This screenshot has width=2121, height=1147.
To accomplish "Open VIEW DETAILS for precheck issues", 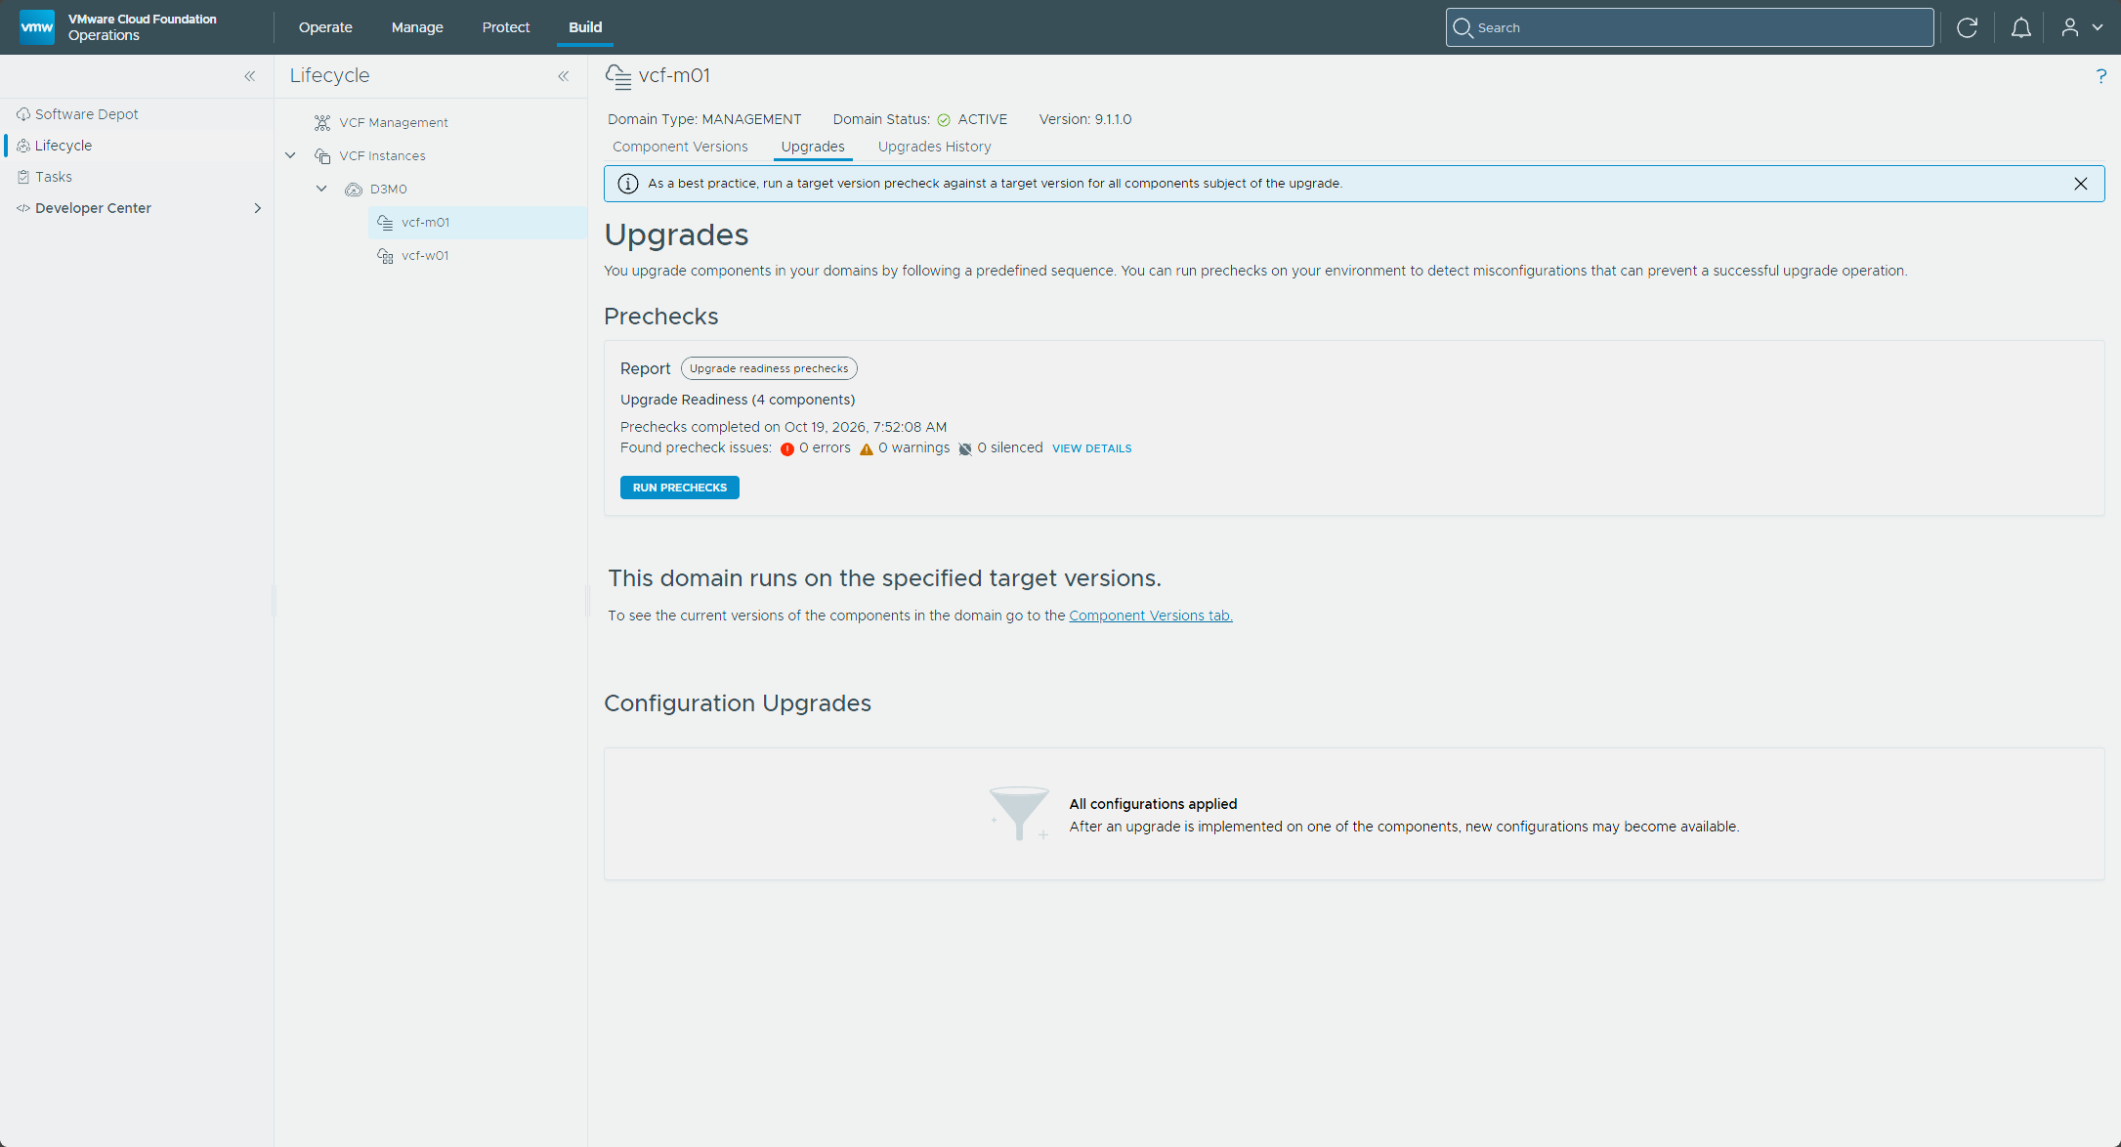I will click(1091, 448).
